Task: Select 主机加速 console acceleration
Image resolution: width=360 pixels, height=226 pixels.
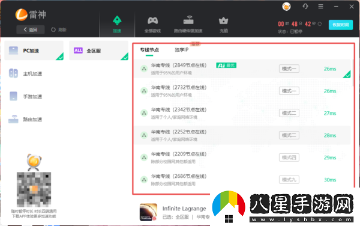Action: point(25,73)
